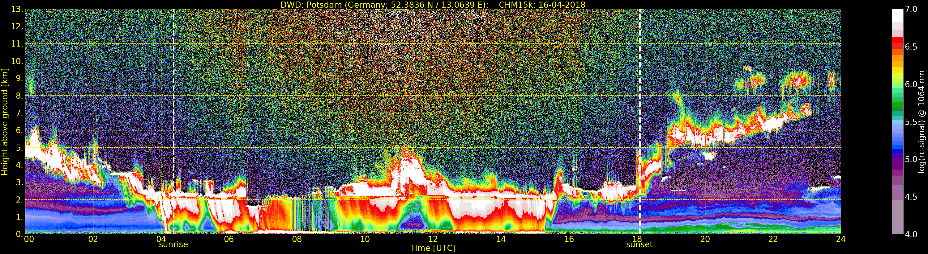Image resolution: width=928 pixels, height=254 pixels.
Task: Click the '10.' tick on the height axis
Action: 17,61
